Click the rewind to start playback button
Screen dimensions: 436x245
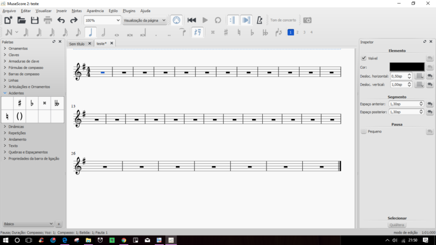pyautogui.click(x=192, y=20)
